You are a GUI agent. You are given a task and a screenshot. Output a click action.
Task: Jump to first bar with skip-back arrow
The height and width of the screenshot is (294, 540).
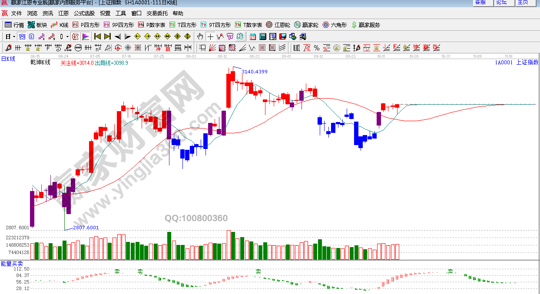click(97, 36)
